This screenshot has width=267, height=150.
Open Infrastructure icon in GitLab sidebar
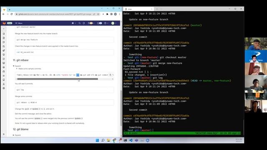[4, 67]
